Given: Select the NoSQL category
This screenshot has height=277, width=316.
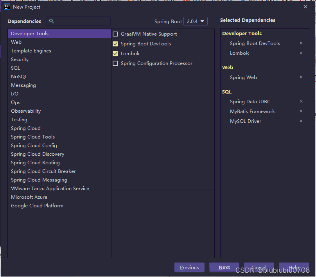Looking at the screenshot, I should point(59,77).
